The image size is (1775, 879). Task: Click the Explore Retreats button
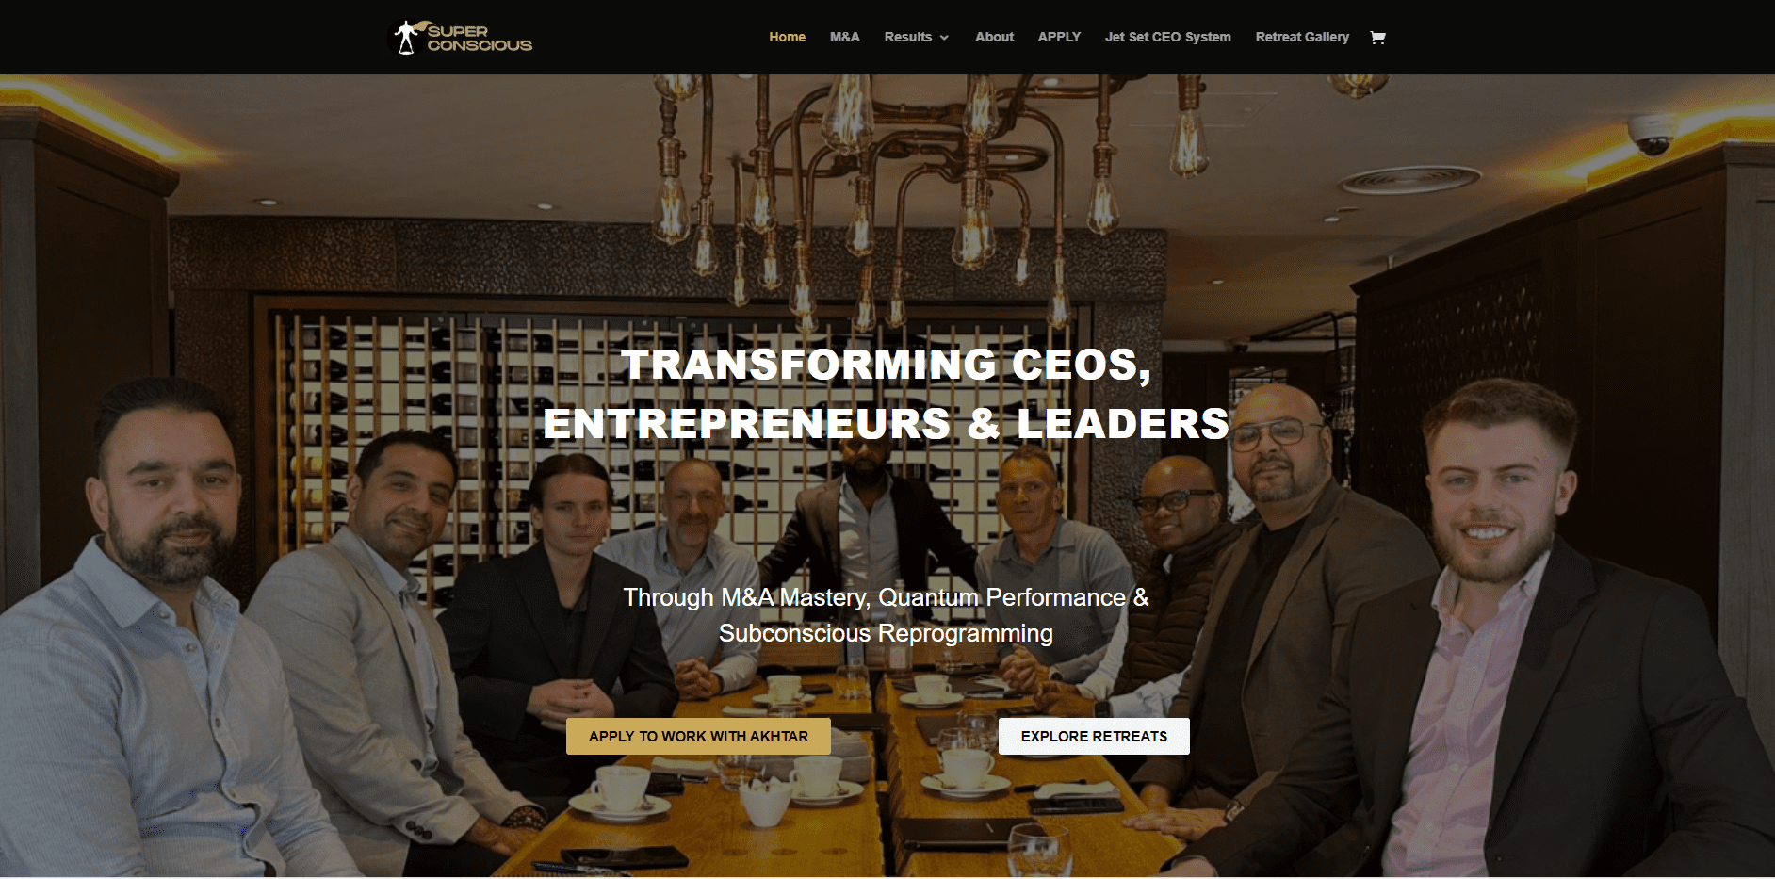[1094, 736]
